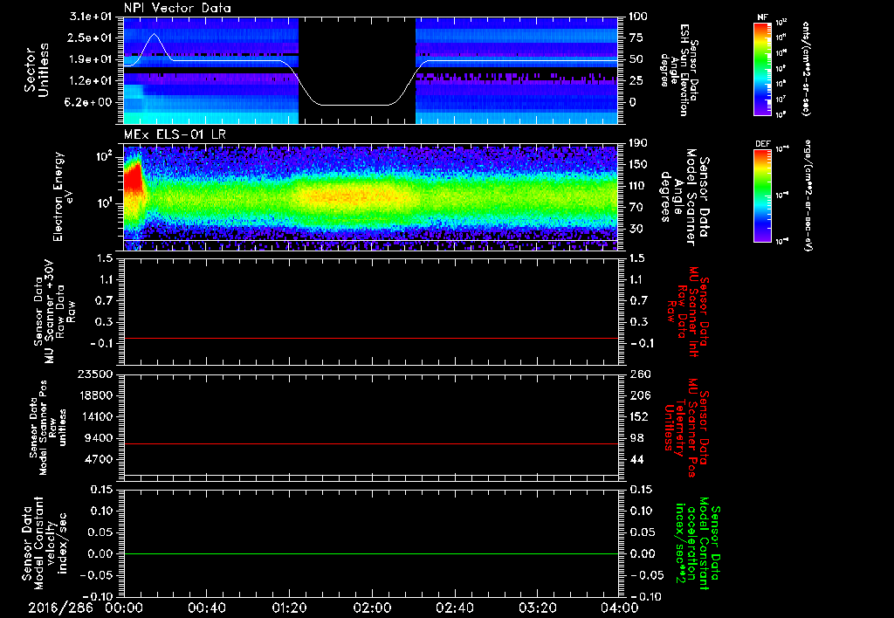This screenshot has height=618, width=894.
Task: Click the red line in the scanner position panel
Action: coord(371,443)
